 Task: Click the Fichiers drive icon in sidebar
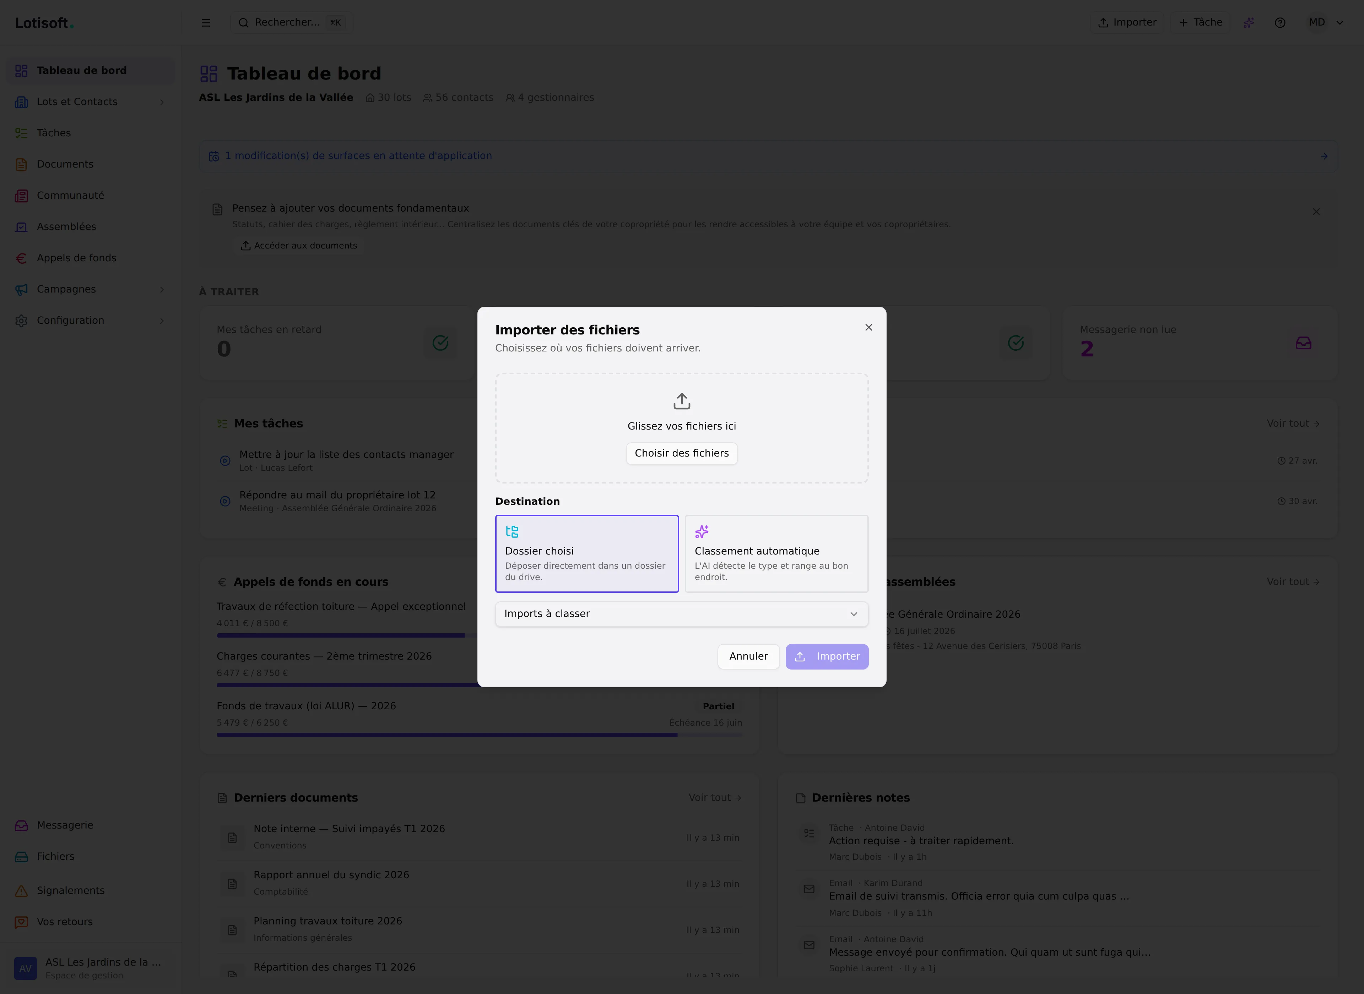[22, 857]
